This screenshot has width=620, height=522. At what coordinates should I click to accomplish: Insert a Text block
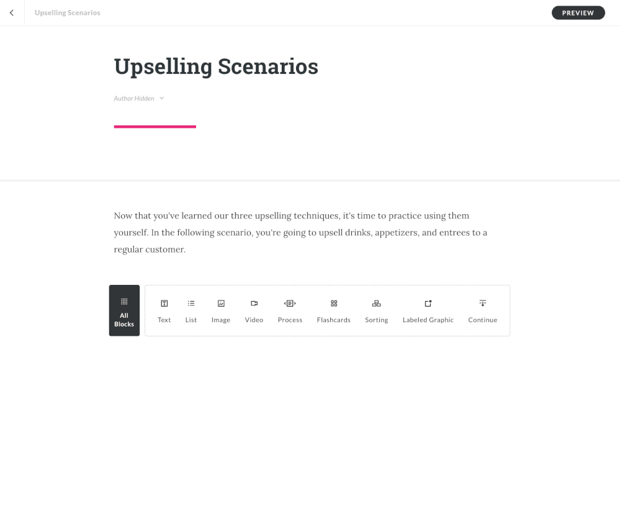tap(164, 310)
